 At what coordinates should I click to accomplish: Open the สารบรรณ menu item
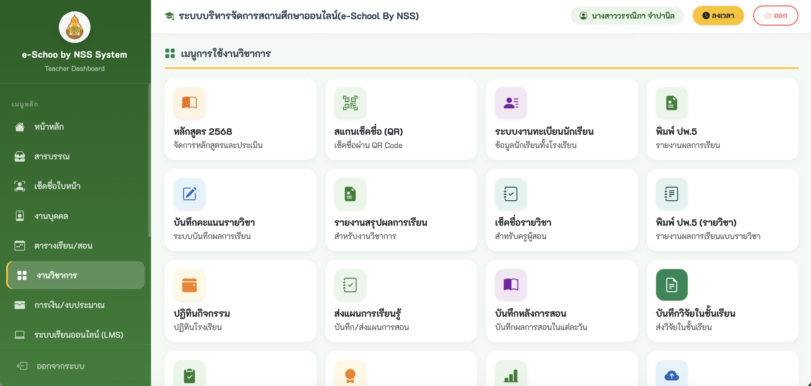tap(76, 156)
